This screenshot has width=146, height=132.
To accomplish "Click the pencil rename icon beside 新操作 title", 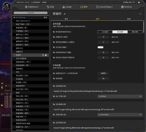I will pyautogui.click(x=65, y=14).
